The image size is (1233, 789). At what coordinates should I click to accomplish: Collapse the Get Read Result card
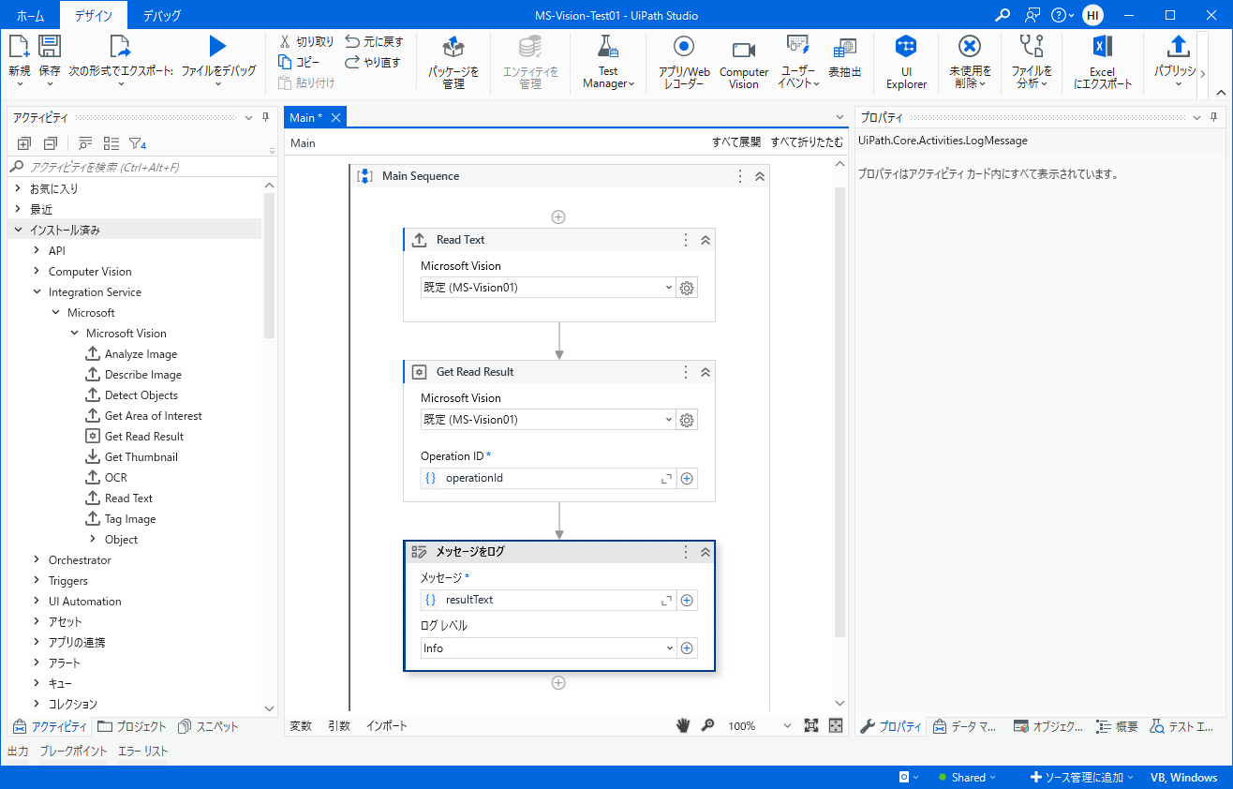pos(706,372)
